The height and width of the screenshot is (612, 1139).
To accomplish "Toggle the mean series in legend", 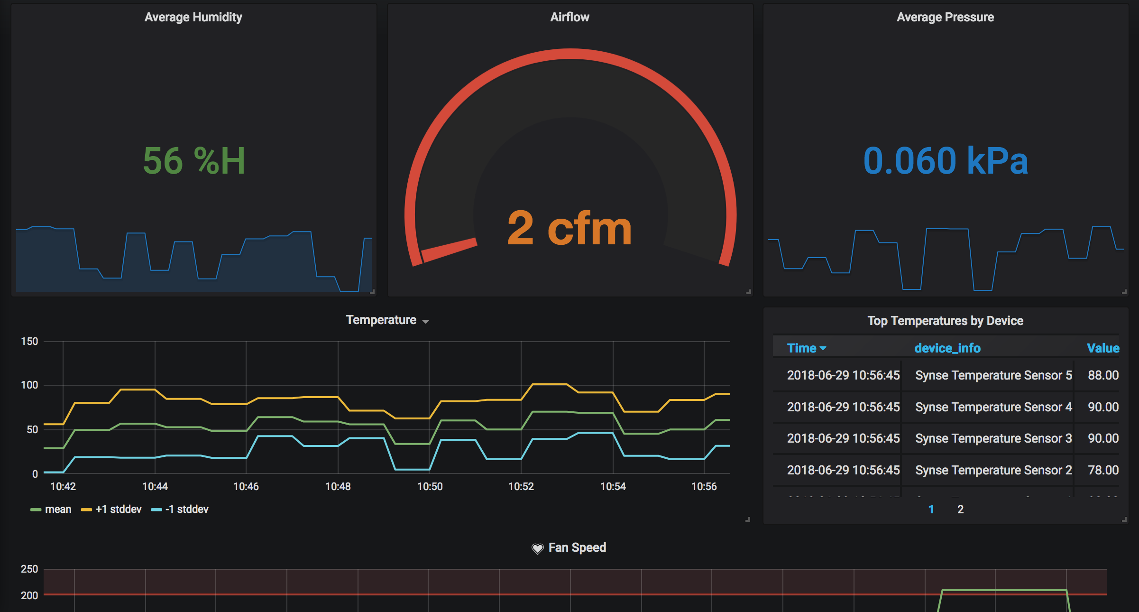I will click(x=58, y=510).
